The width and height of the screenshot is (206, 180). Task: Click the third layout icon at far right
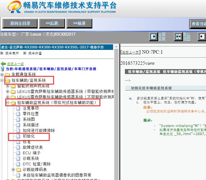click(x=202, y=37)
